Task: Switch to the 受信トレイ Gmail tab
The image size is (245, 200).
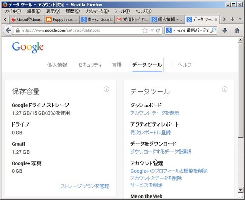Action: pos(132,20)
